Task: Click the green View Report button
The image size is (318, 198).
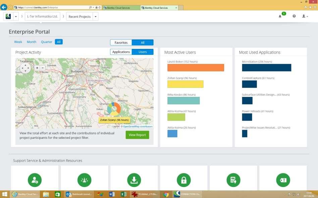Action: (x=137, y=135)
